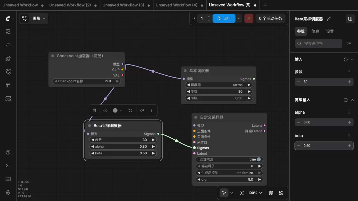Image resolution: width=358 pixels, height=201 pixels.
Task: Click the fit view icon
Action: point(242,193)
